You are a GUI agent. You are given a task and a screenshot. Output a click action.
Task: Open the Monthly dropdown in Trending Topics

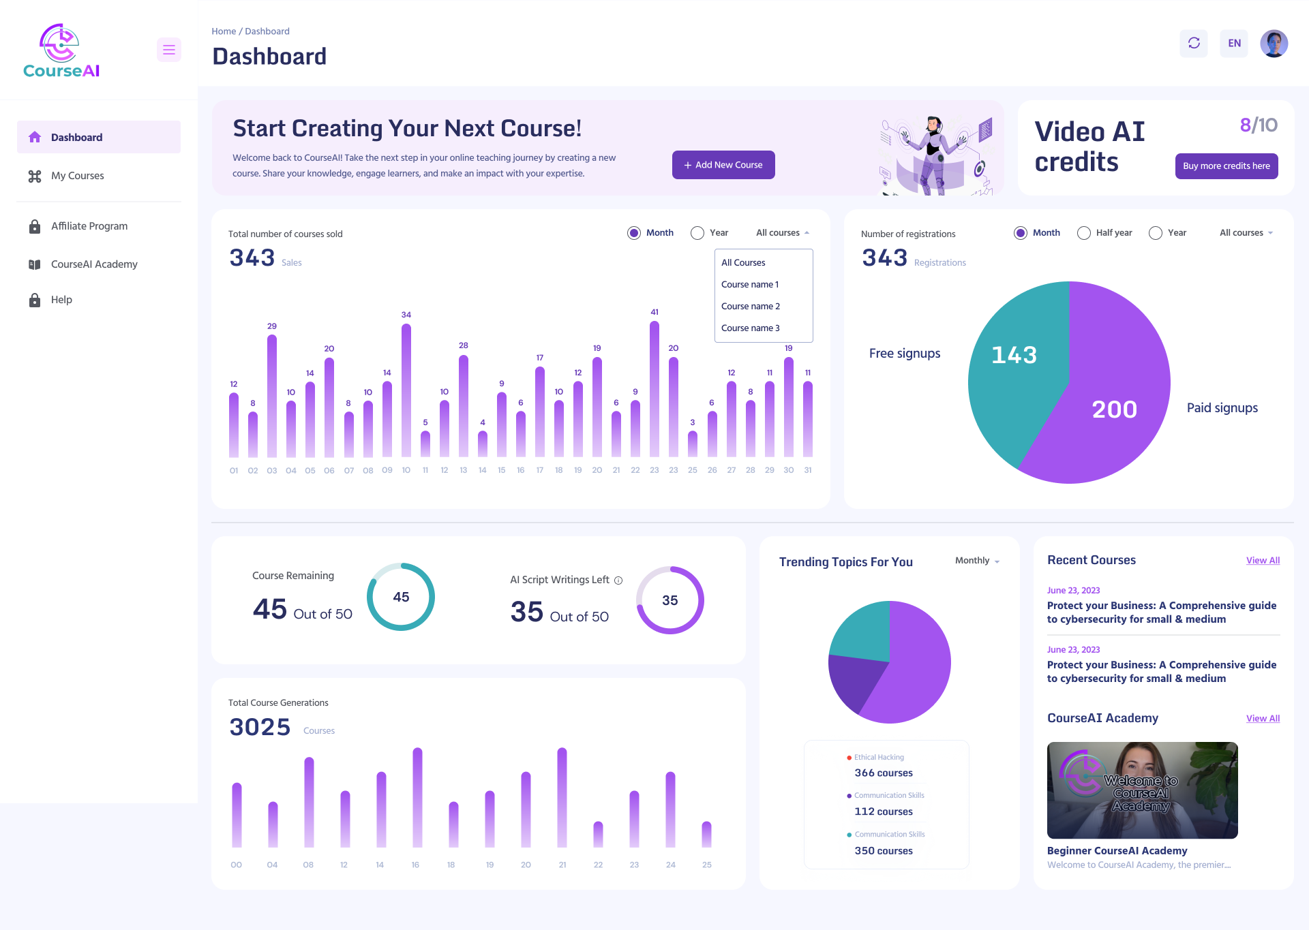click(976, 561)
